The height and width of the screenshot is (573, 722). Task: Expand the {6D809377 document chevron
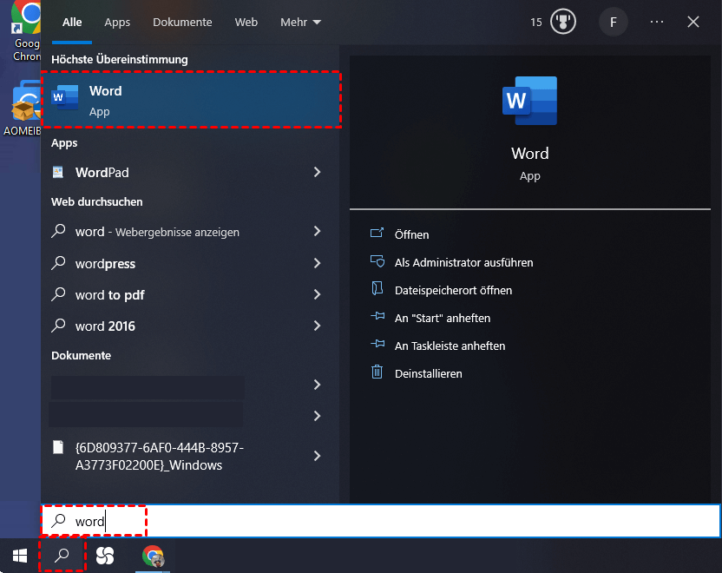(x=318, y=456)
